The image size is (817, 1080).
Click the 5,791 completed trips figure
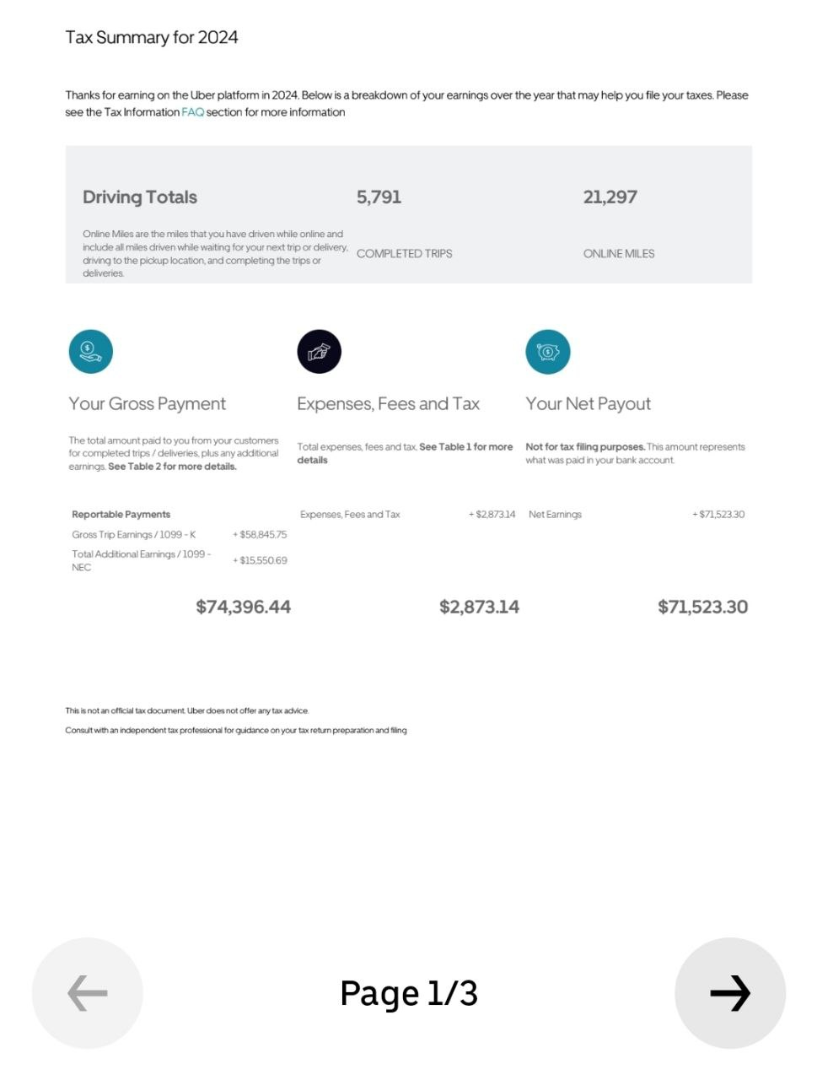379,197
